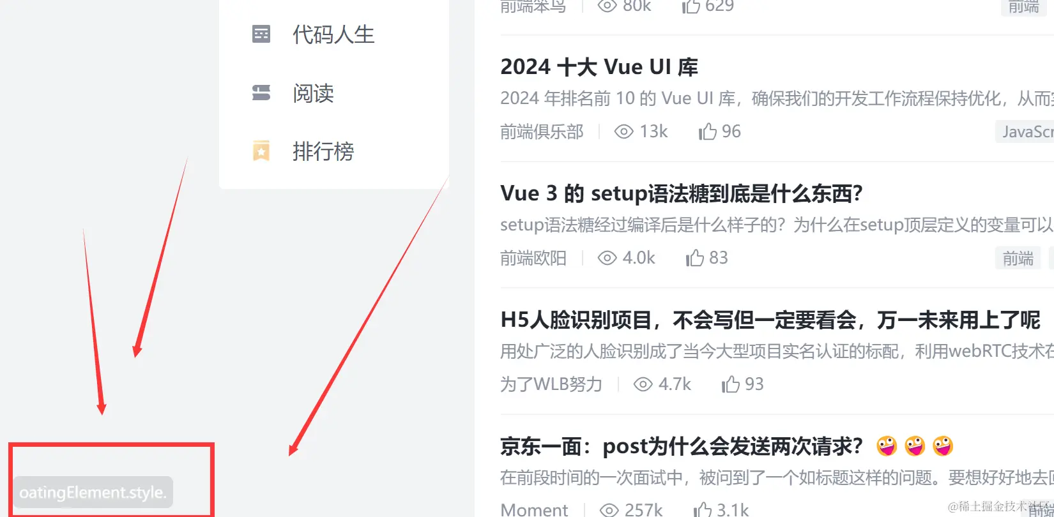Viewport: 1054px width, 517px height.
Task: Click the eye view icon showing 4.0k
Action: (607, 258)
